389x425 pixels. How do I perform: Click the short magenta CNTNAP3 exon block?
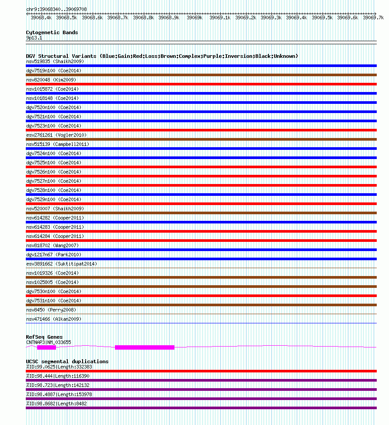[46, 347]
